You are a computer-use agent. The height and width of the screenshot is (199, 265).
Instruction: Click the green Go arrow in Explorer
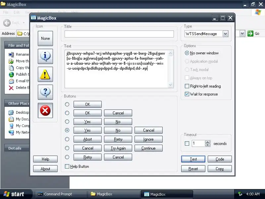250,33
